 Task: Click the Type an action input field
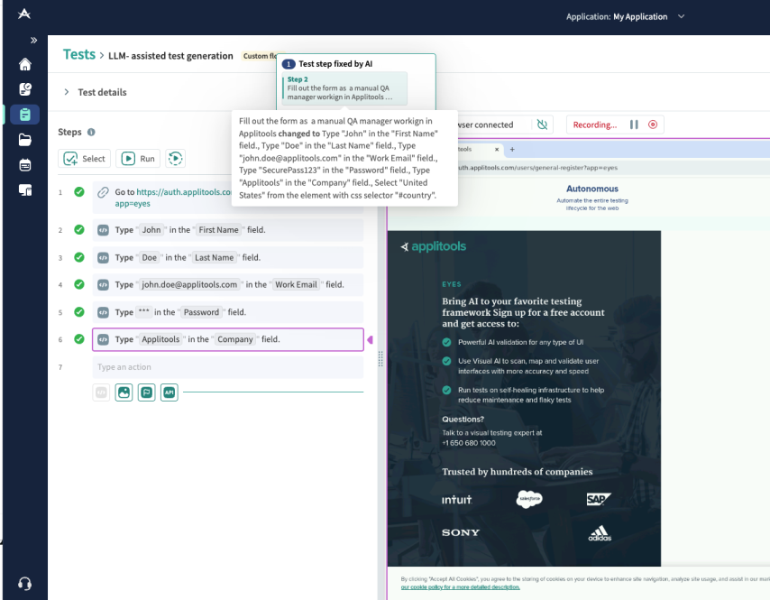pos(227,367)
